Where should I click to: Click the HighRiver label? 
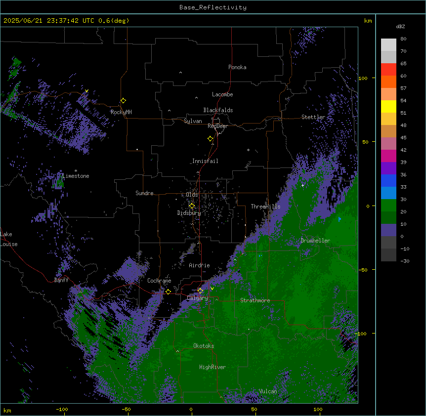coord(212,367)
